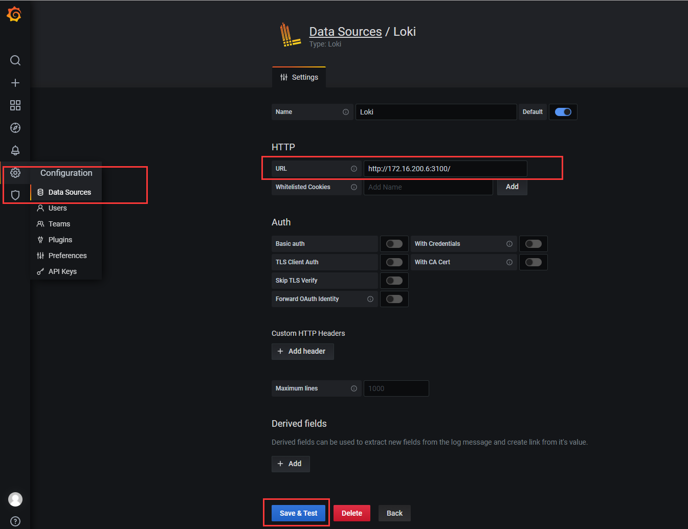Open the Search magnifier in sidebar
This screenshot has height=529, width=688.
[15, 60]
